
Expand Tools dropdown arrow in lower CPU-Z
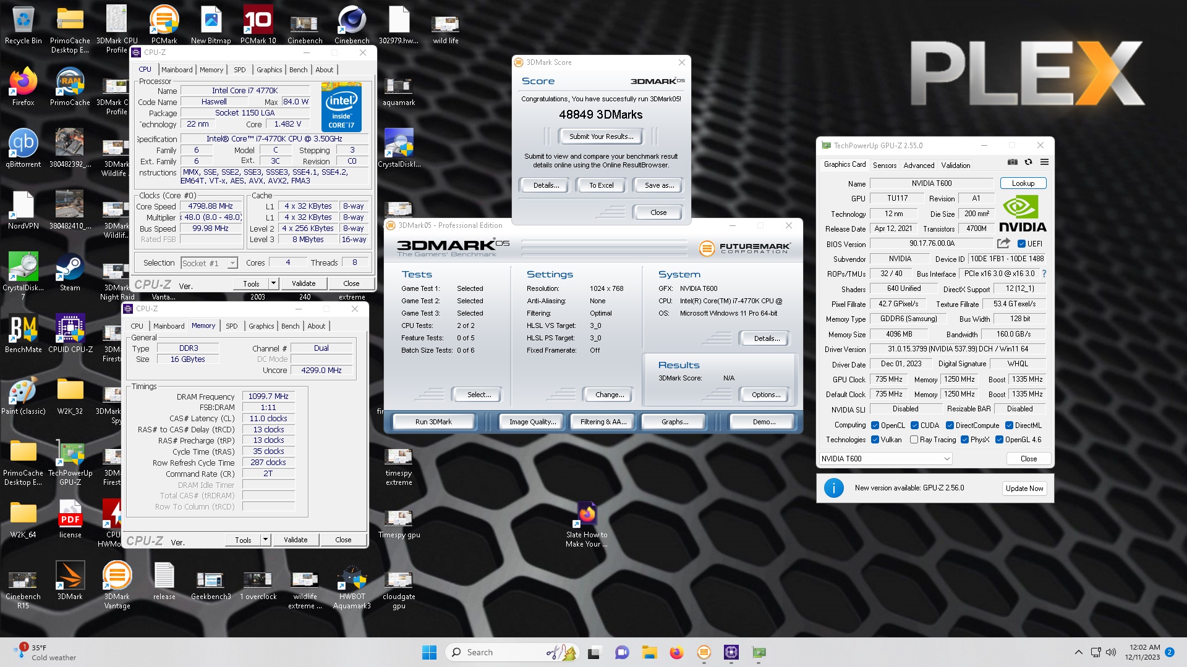(265, 540)
